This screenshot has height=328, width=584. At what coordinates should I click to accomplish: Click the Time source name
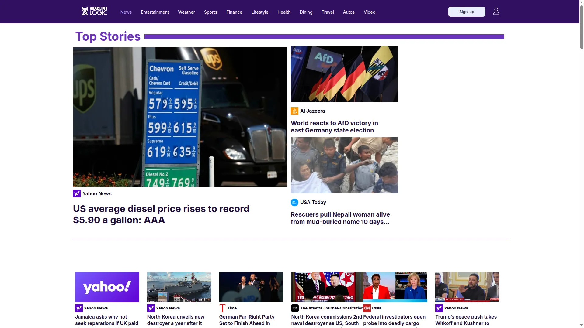[232, 308]
